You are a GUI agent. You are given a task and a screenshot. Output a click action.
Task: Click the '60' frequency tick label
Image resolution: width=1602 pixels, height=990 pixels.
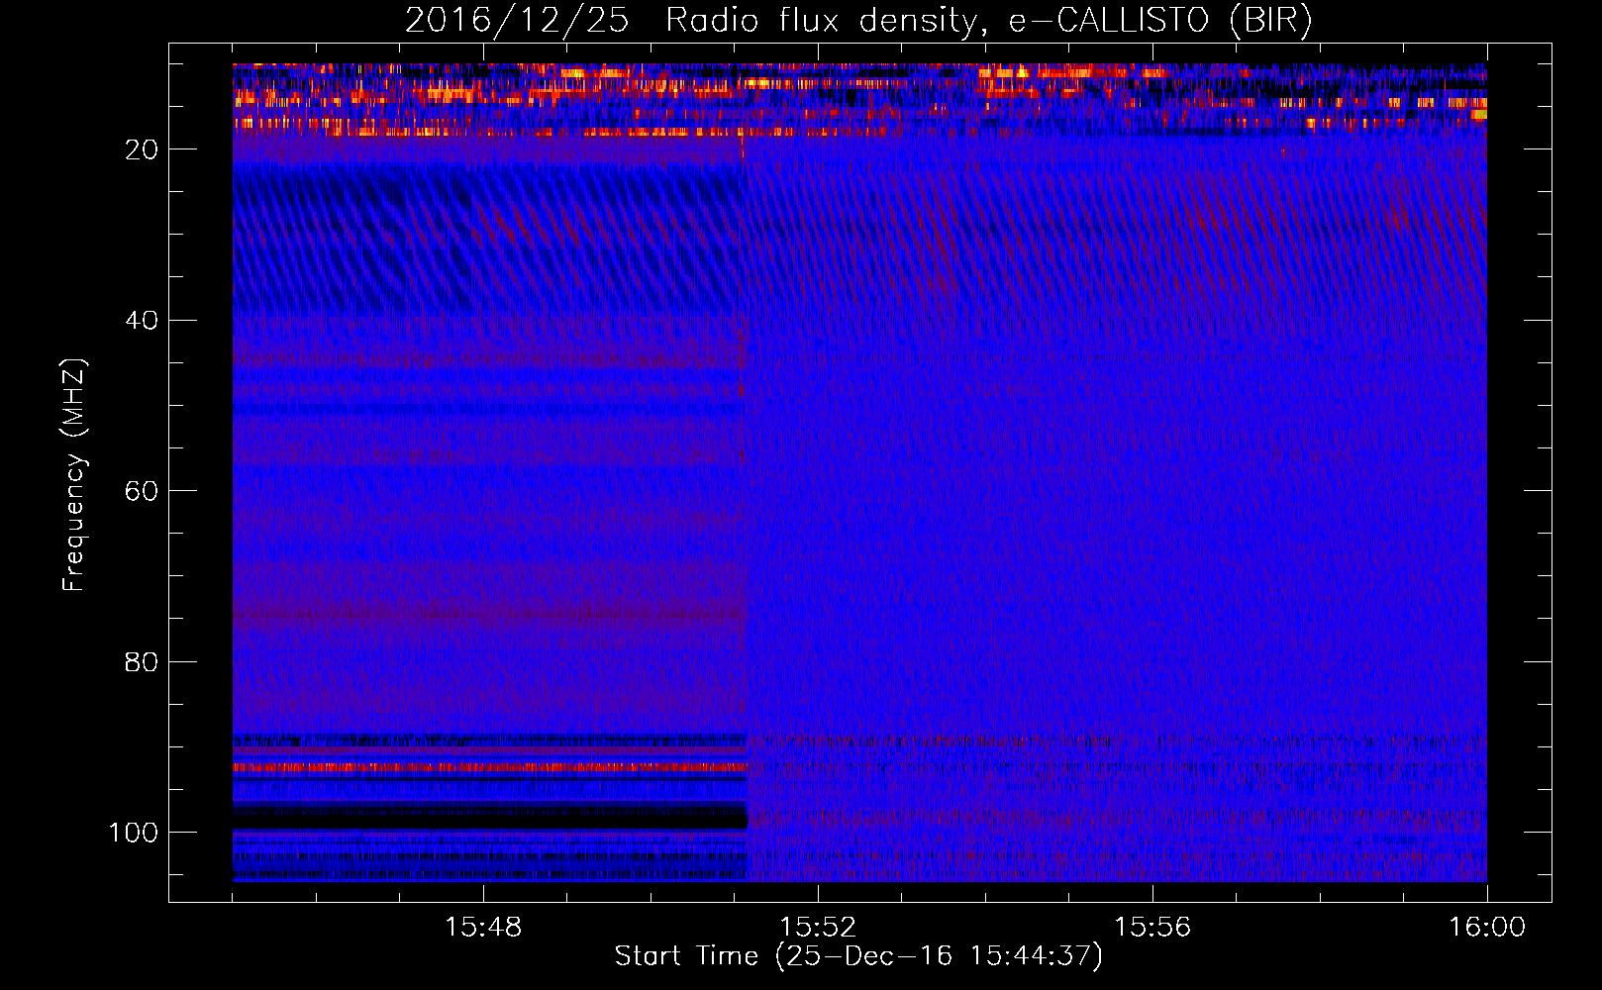point(142,492)
